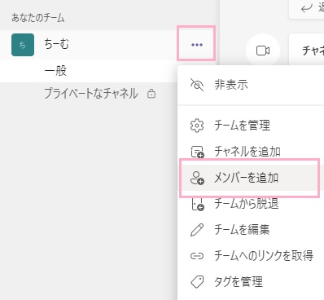This screenshot has width=324, height=300.
Task: Click the tag icon for タグを管理
Action: [x=197, y=282]
